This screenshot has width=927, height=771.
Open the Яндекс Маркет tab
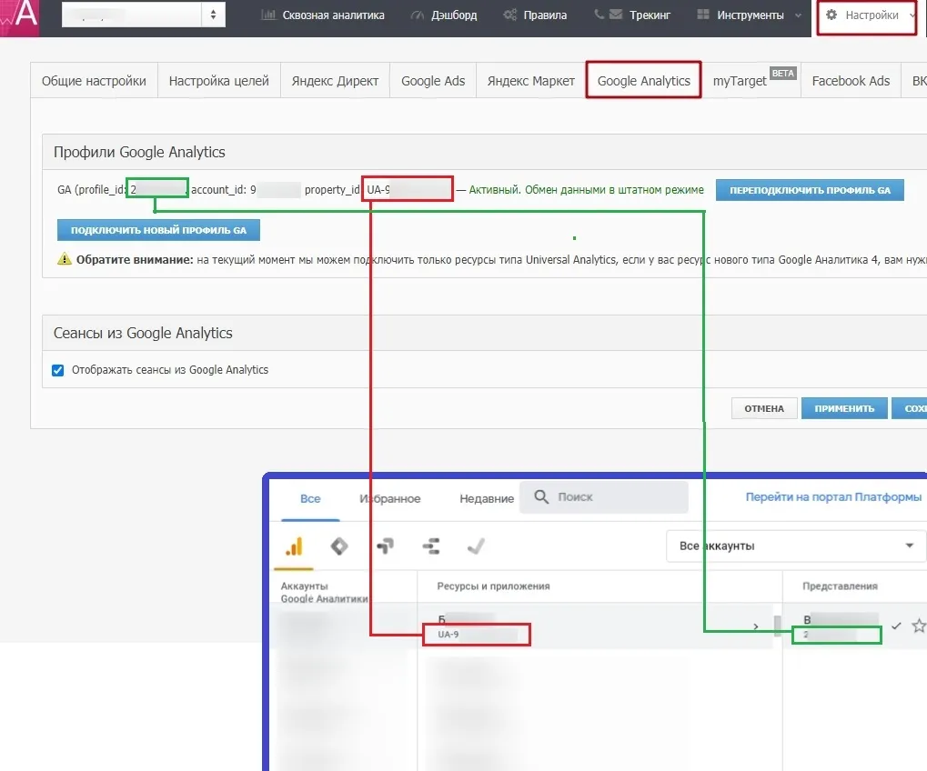pos(531,81)
